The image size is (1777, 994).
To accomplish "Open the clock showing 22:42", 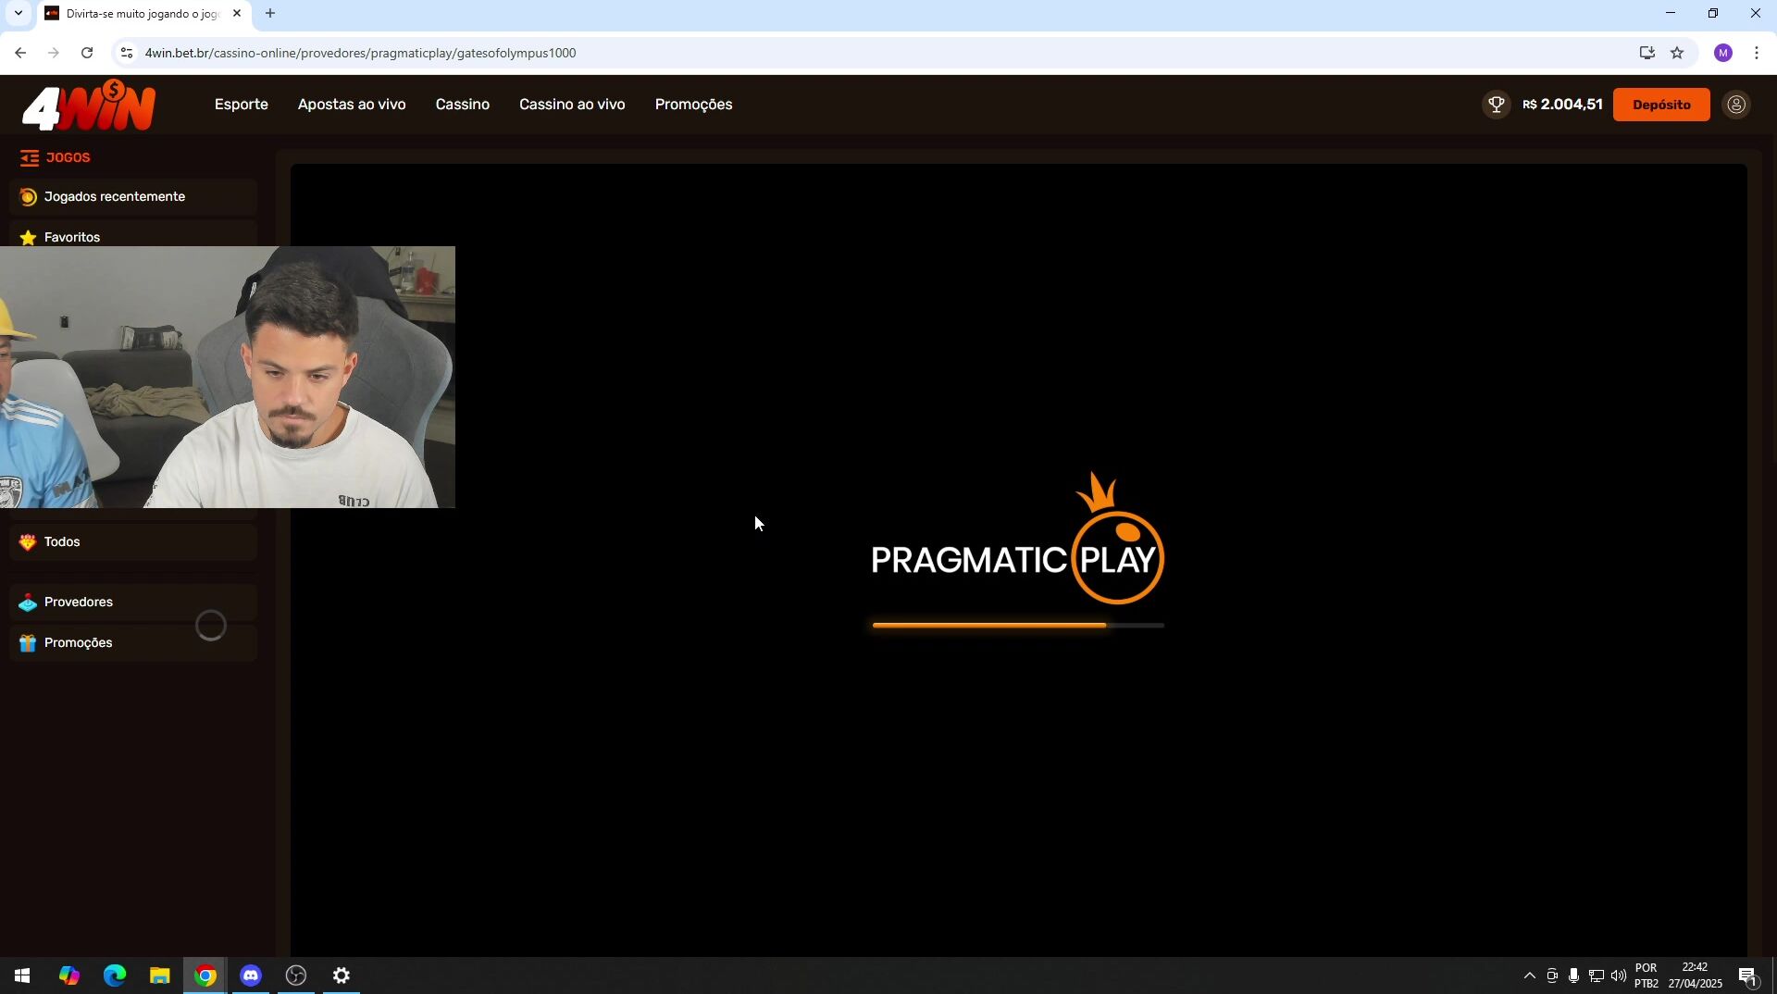I will pos(1696,975).
